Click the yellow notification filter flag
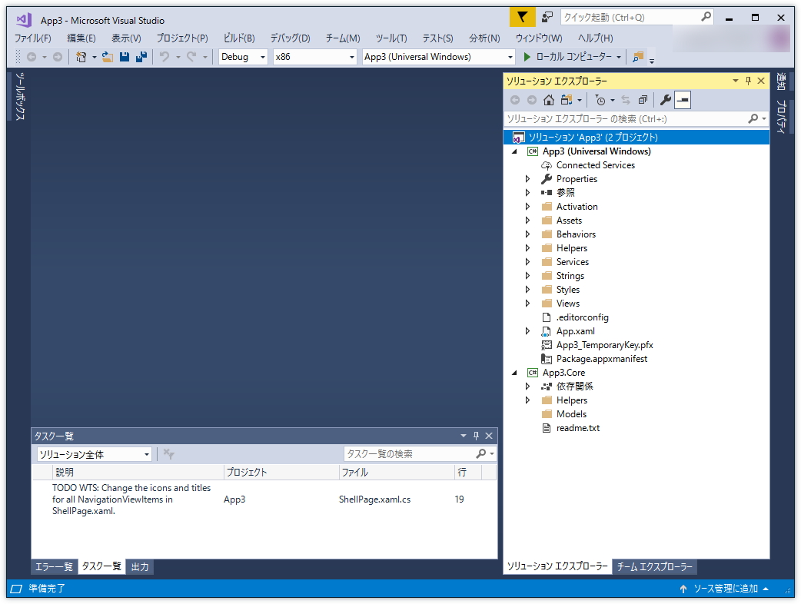This screenshot has height=604, width=801. pos(522,18)
